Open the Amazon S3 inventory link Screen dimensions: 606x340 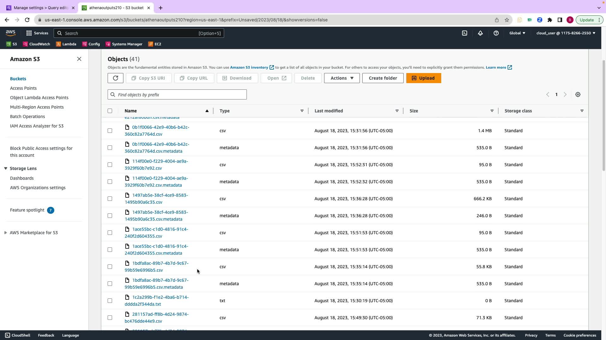[249, 67]
